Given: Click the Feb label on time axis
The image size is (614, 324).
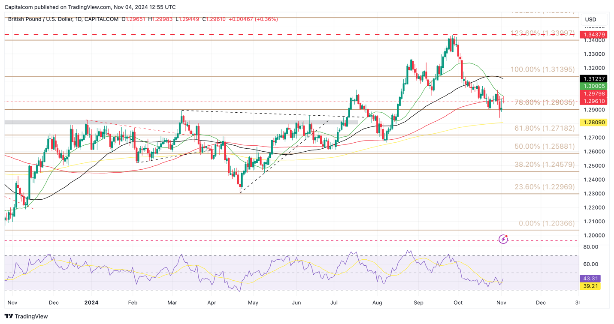Looking at the screenshot, I should [x=133, y=303].
